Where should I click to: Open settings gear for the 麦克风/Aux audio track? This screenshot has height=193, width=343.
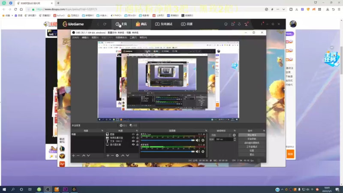[x=203, y=140]
